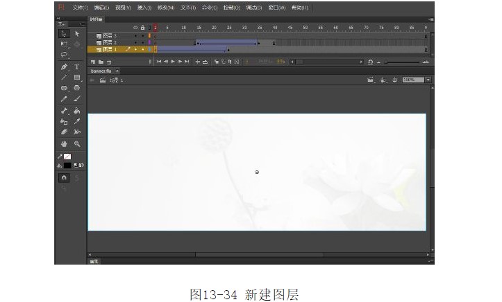Click the fill color black swatch
The height and width of the screenshot is (302, 502).
[x=67, y=166]
